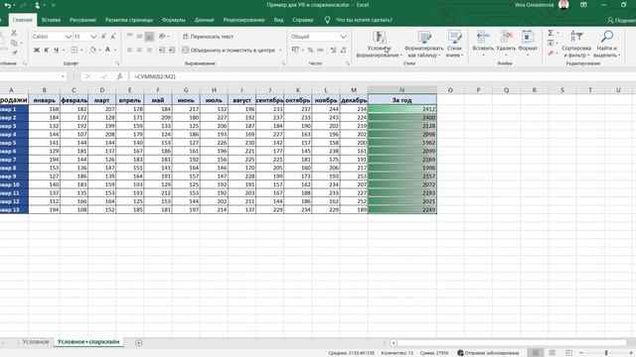Toggle align text left
The image size is (636, 357).
click(130, 50)
